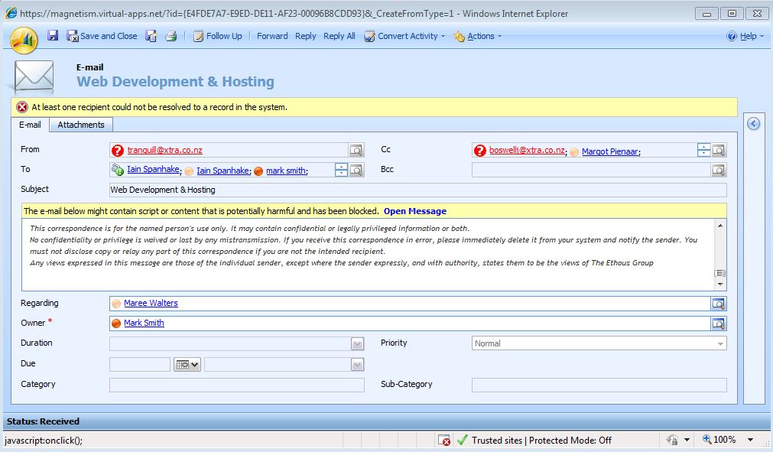Open the Maree Walters regarding record
This screenshot has width=773, height=452.
tap(151, 304)
